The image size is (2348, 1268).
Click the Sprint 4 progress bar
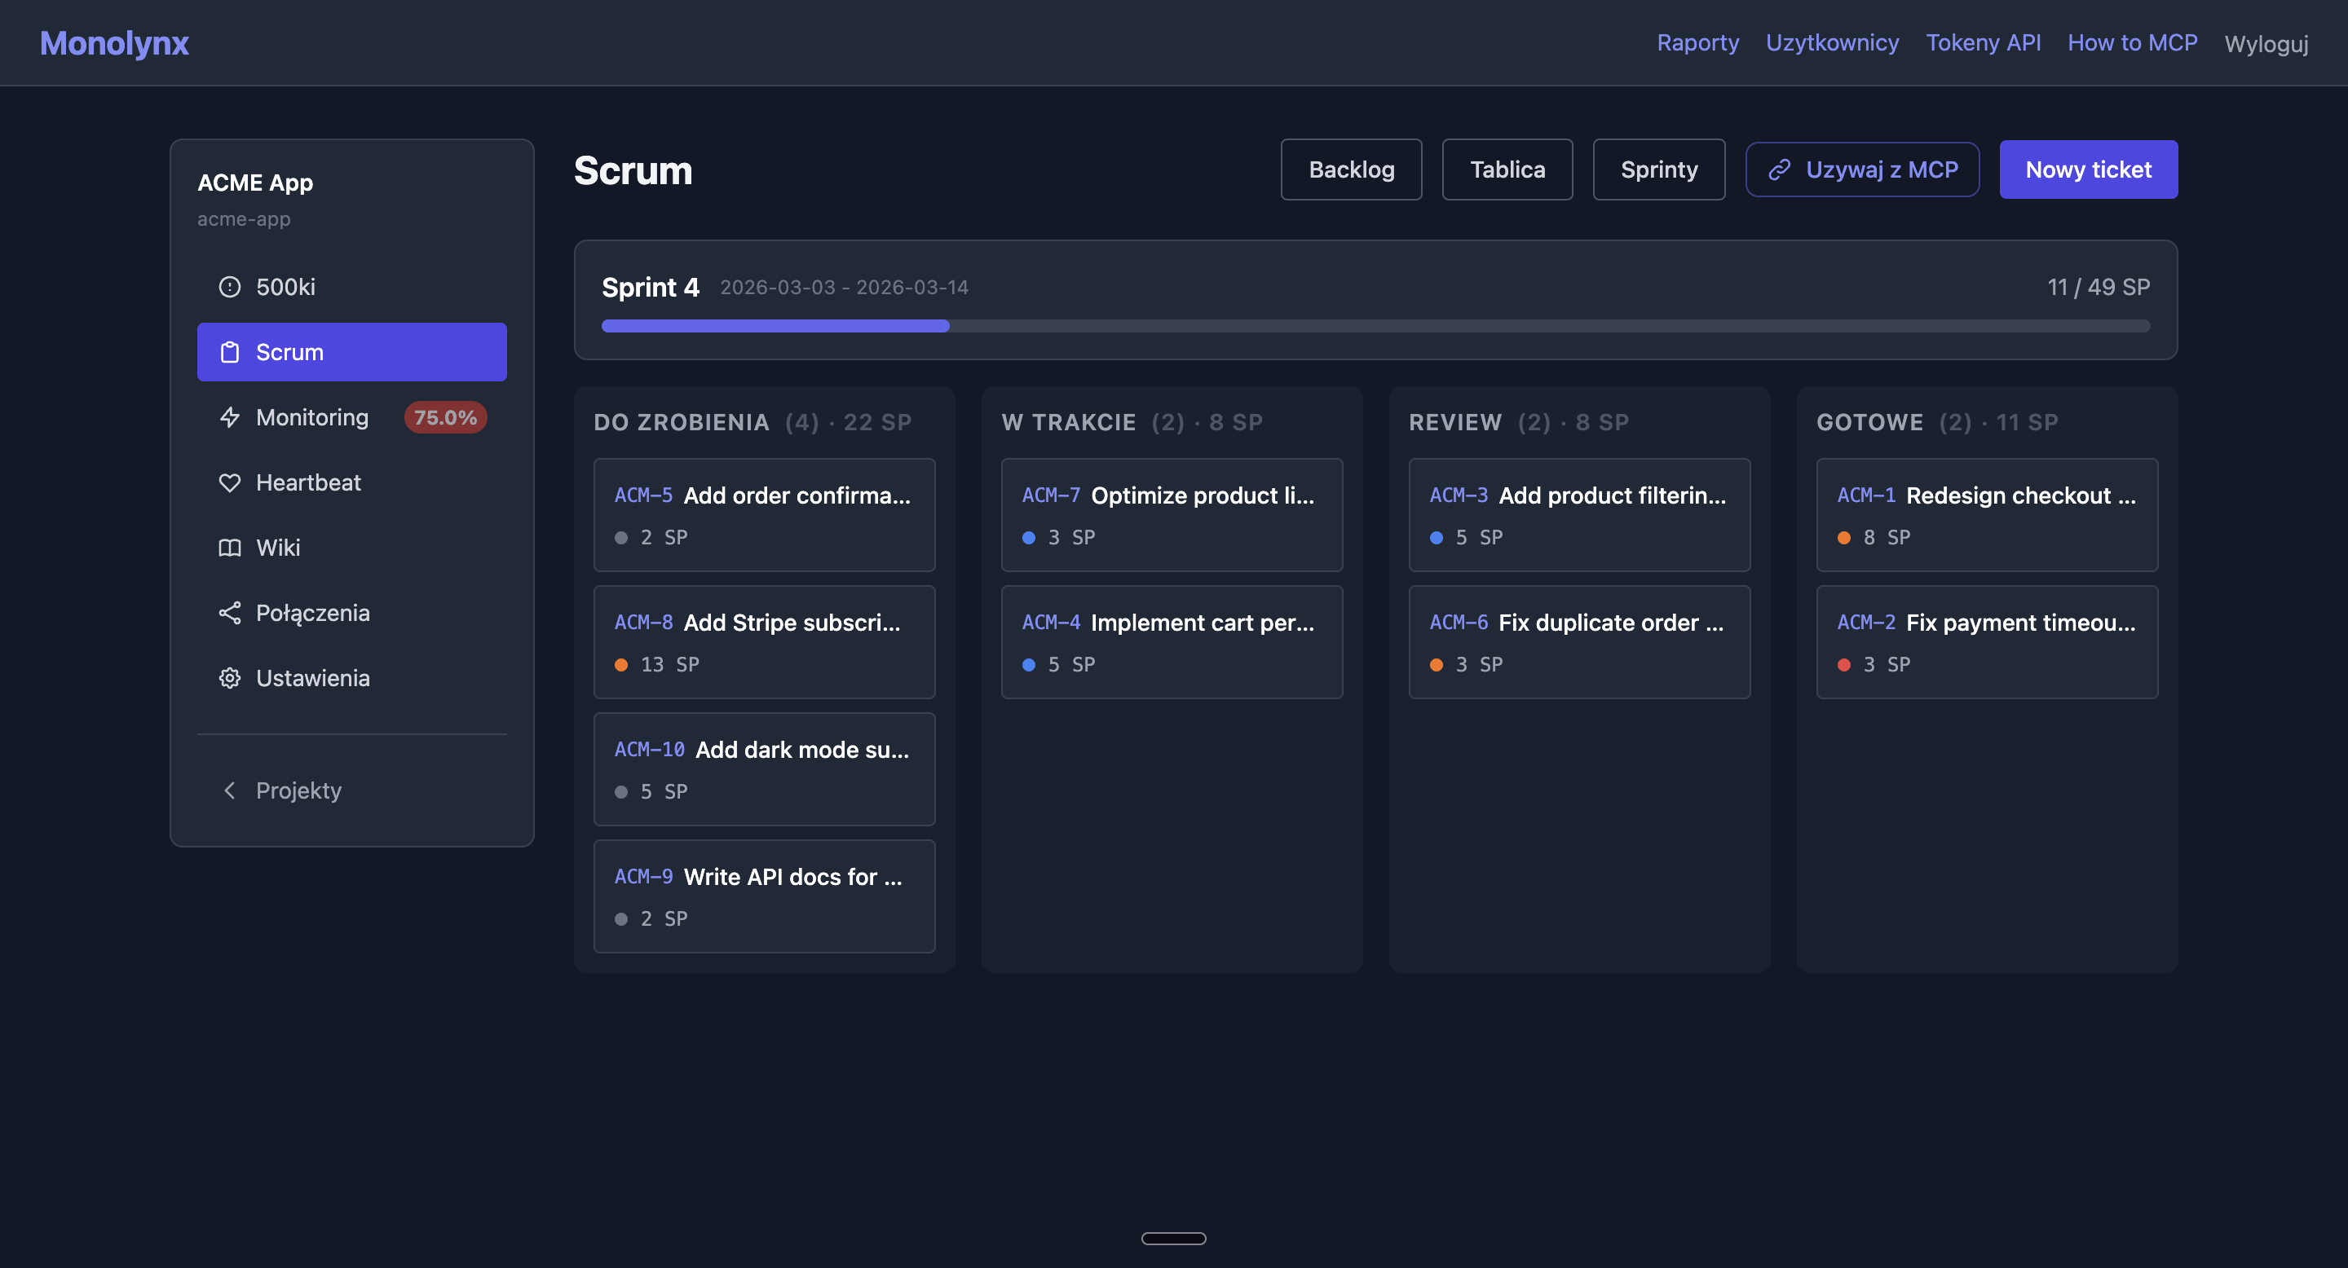click(x=1375, y=325)
